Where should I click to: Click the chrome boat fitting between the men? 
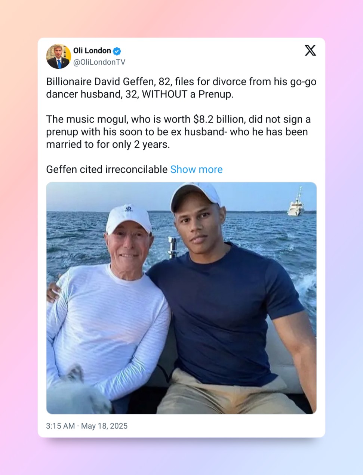pos(172,247)
